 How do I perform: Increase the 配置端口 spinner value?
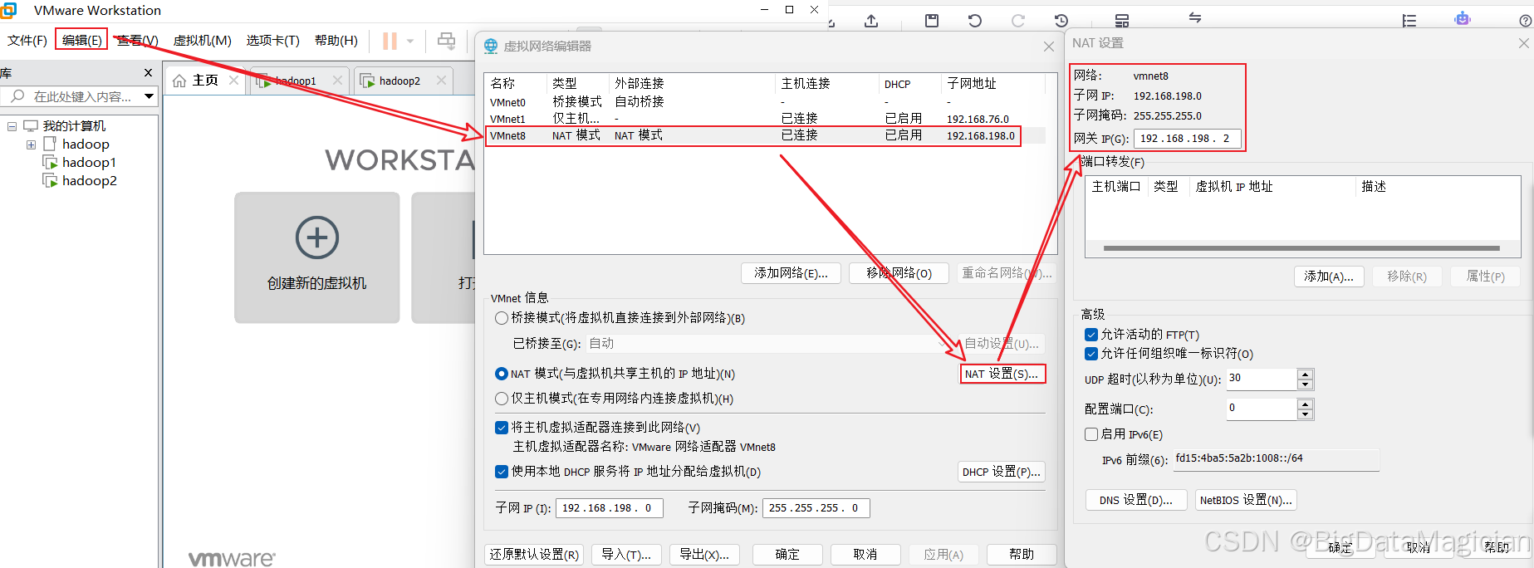coord(1306,404)
